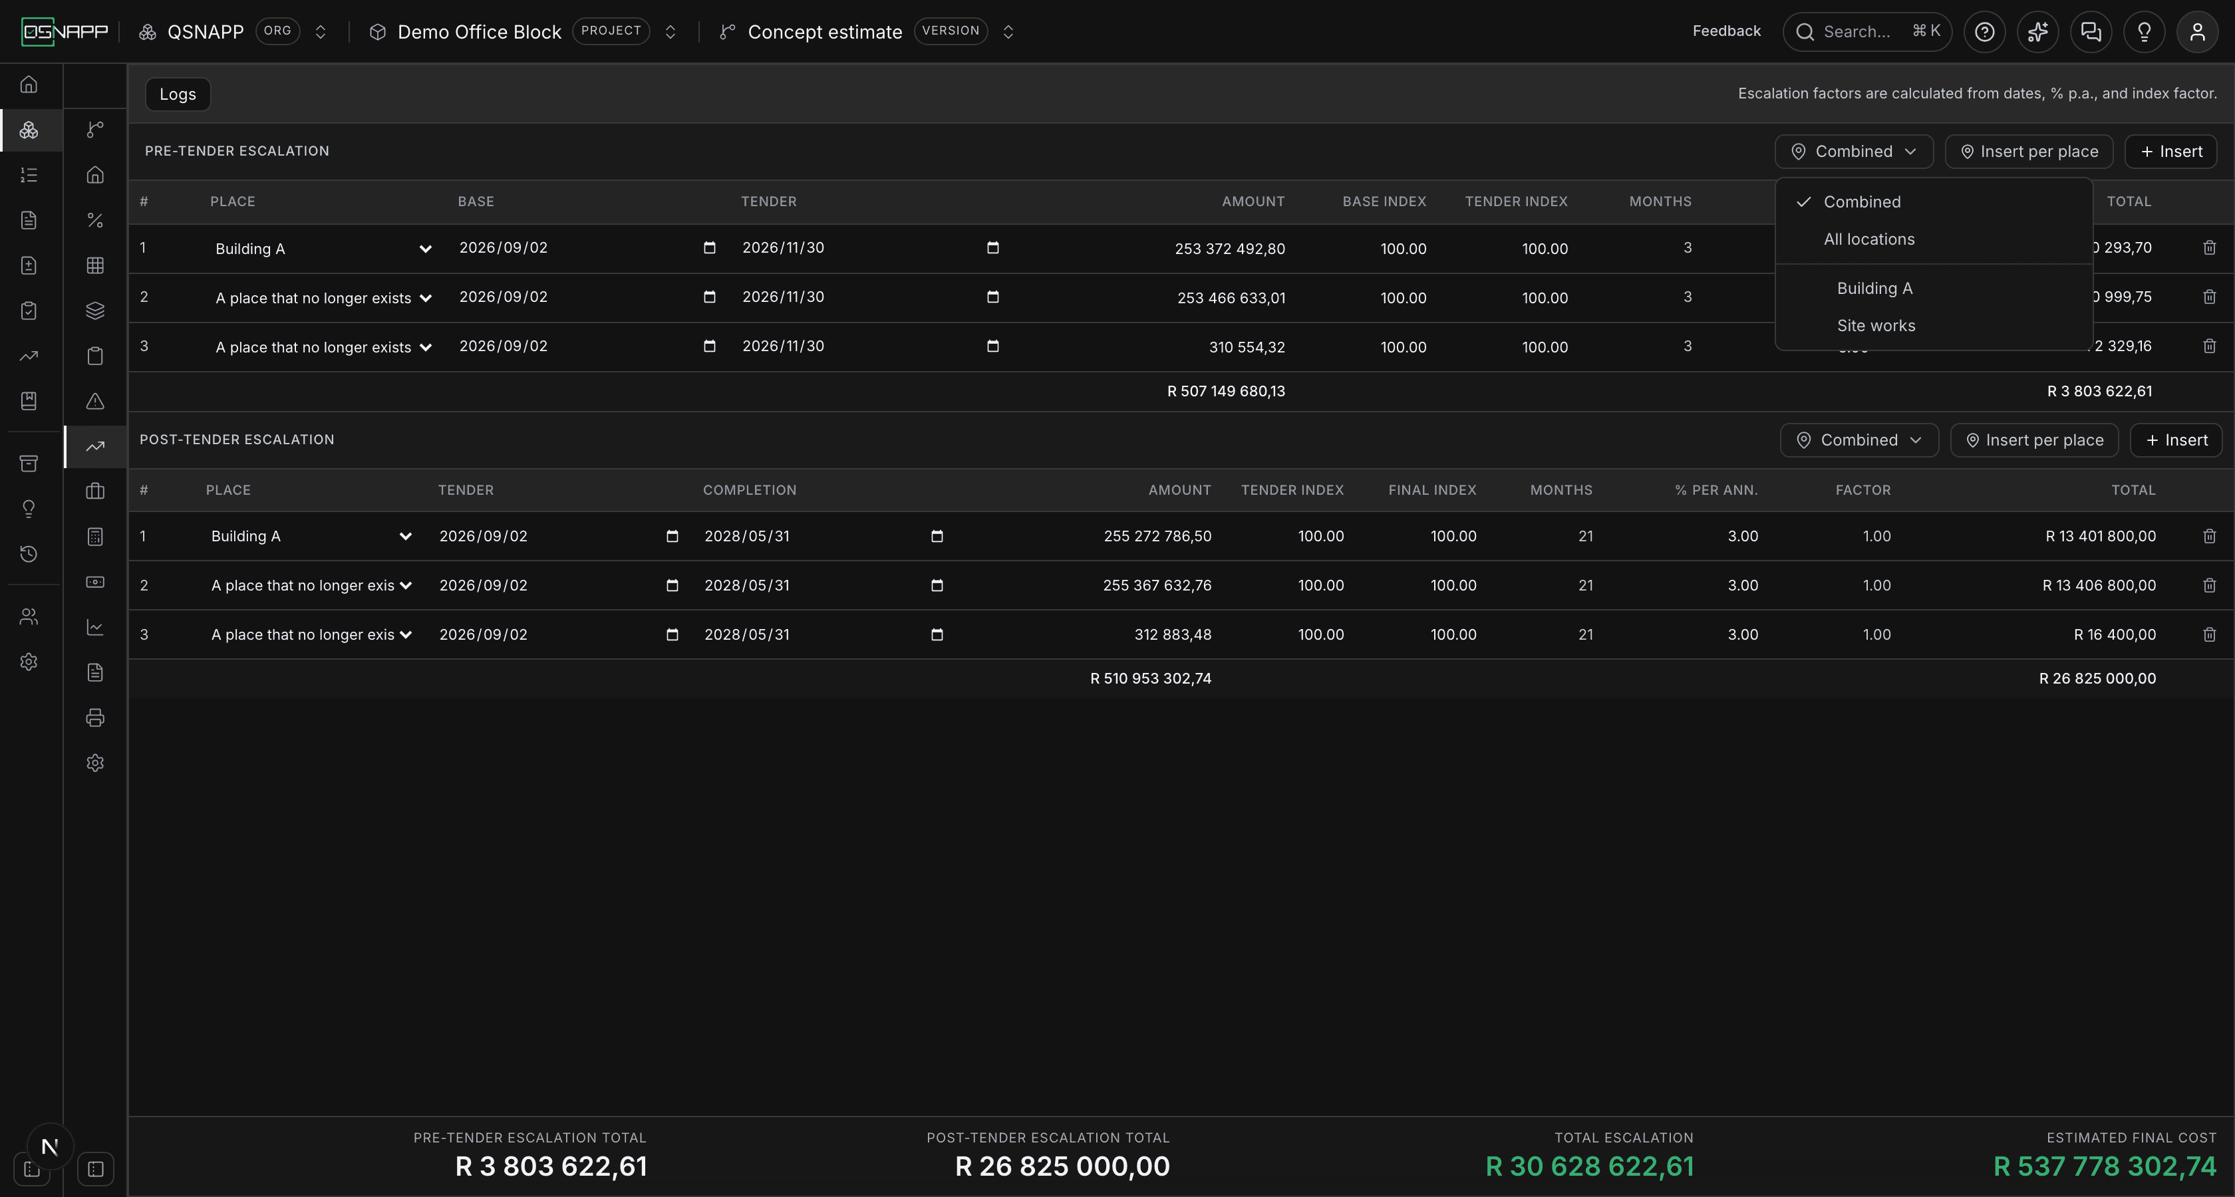Focus the Search field in header
The height and width of the screenshot is (1197, 2235).
pyautogui.click(x=1867, y=32)
